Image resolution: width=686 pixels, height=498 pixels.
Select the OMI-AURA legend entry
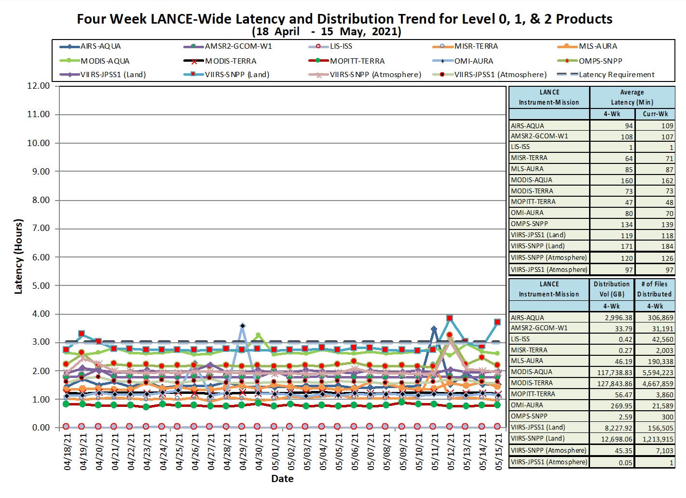[x=463, y=61]
